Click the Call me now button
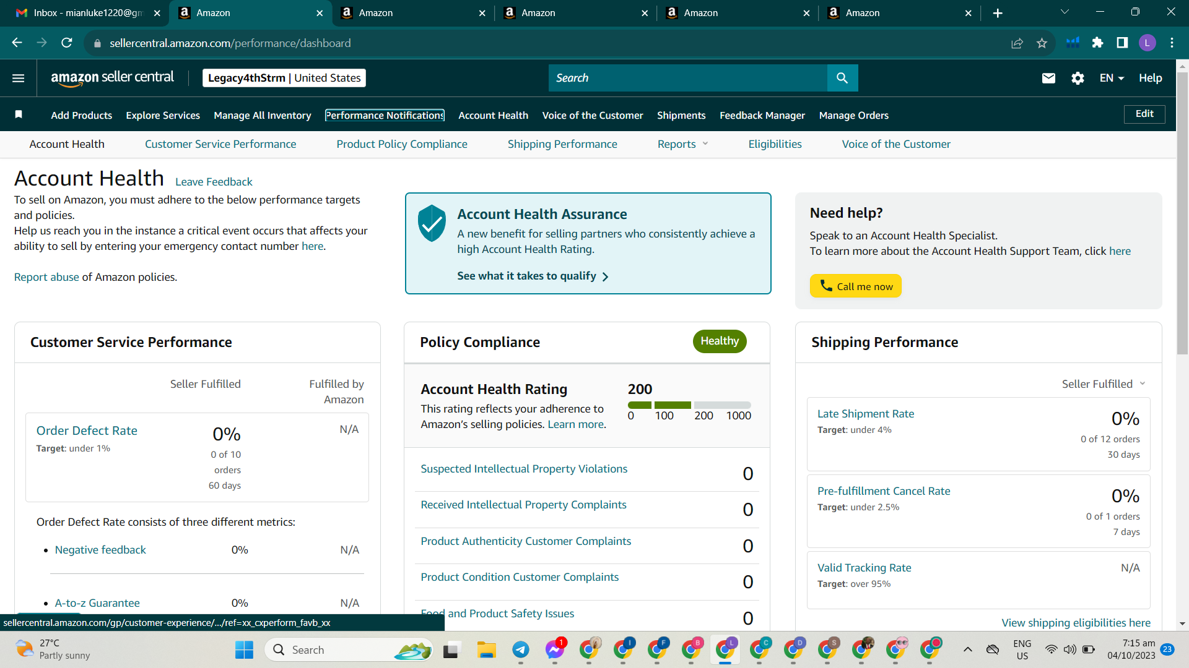 (856, 286)
